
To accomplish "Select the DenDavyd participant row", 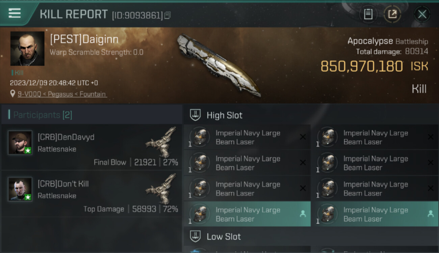I will coord(91,147).
